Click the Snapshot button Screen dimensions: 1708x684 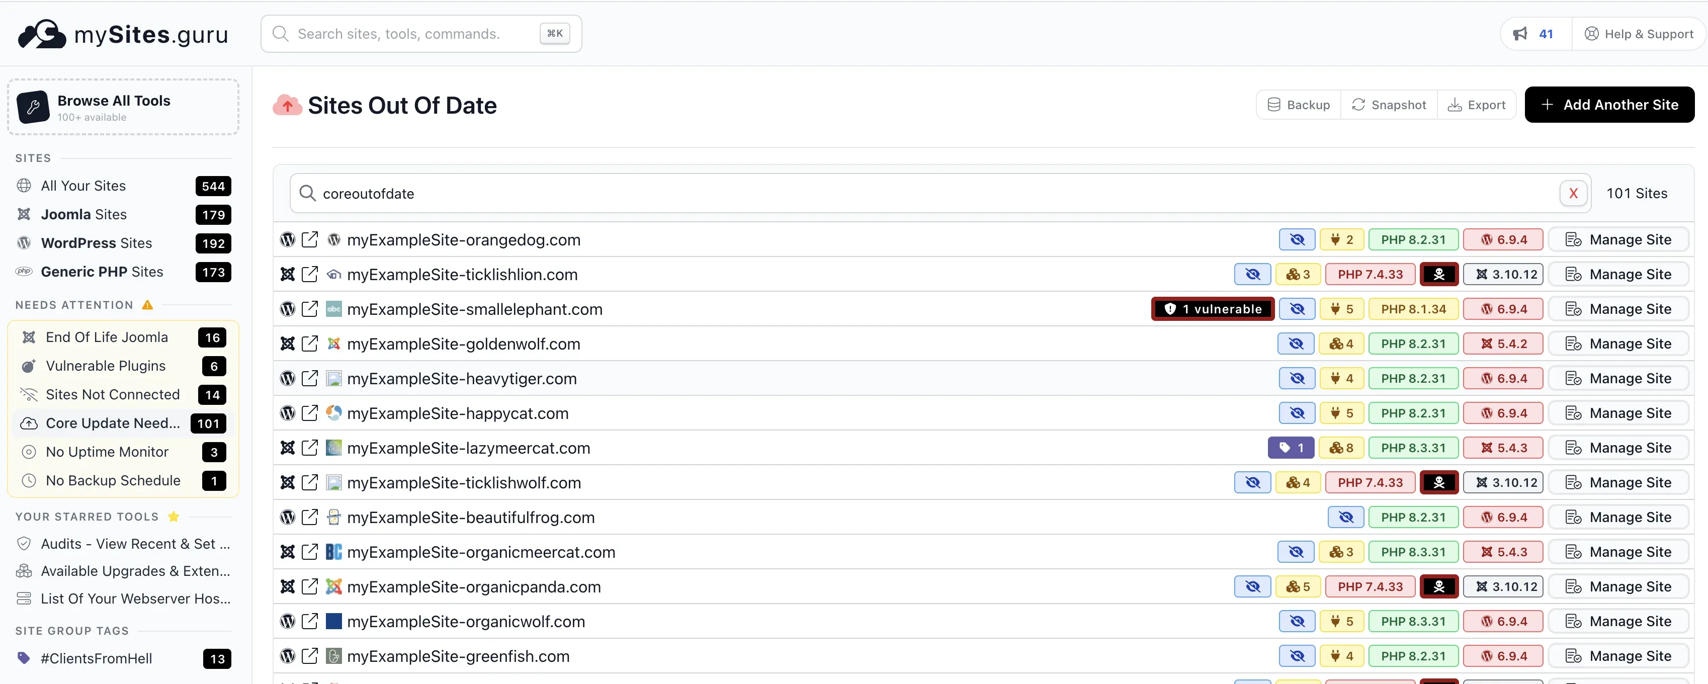(x=1389, y=105)
